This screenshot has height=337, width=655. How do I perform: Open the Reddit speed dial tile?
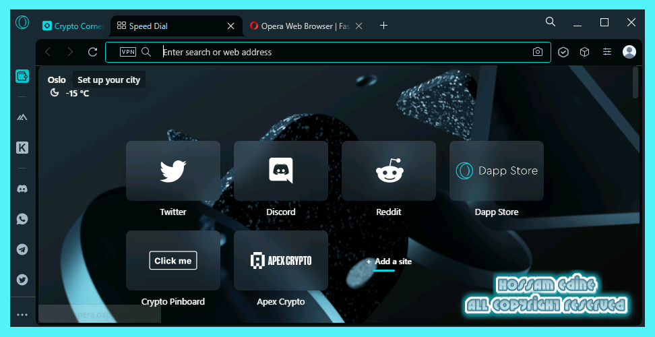click(389, 171)
